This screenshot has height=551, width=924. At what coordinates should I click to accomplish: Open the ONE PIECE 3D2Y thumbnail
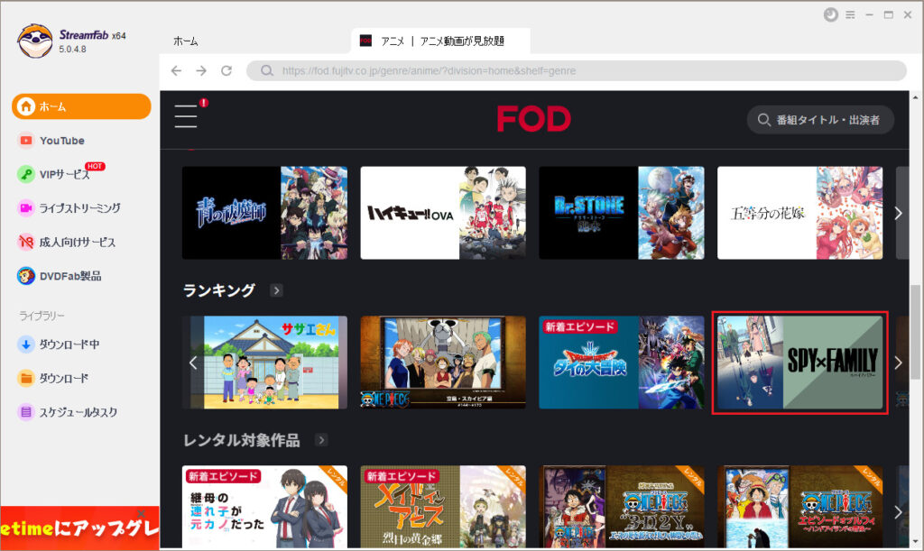tap(622, 506)
